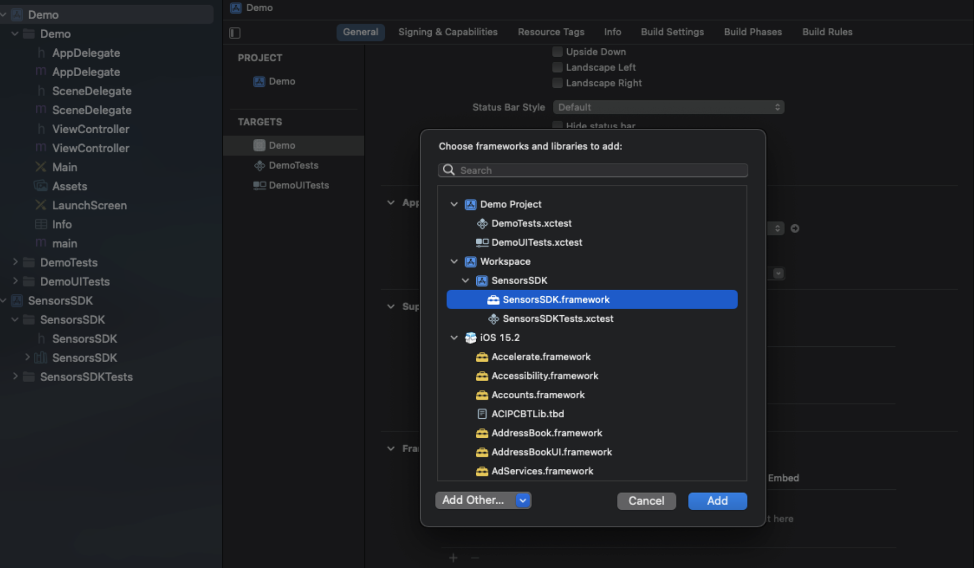Collapse the Demo group folder in navigator
Screen dimensions: 974x568
(15, 34)
